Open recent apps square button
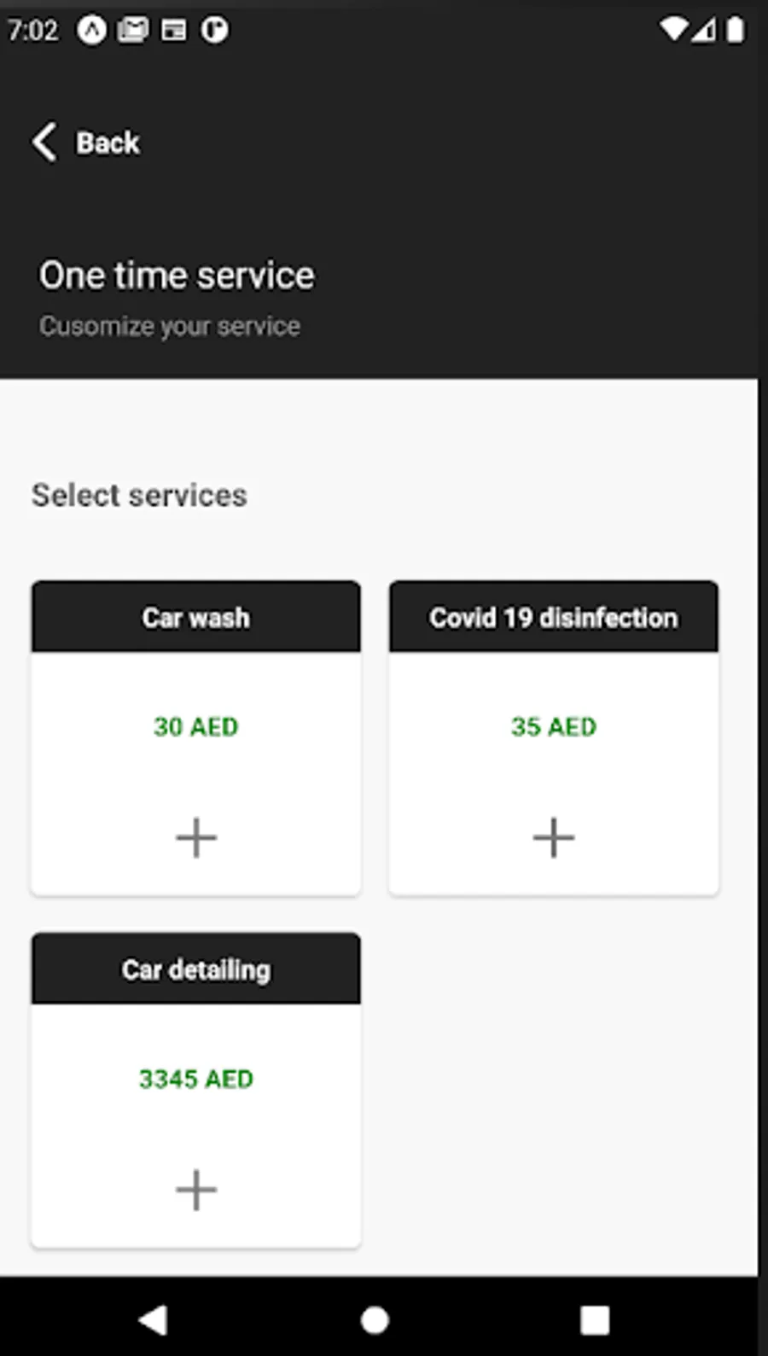Image resolution: width=768 pixels, height=1356 pixels. [x=595, y=1319]
